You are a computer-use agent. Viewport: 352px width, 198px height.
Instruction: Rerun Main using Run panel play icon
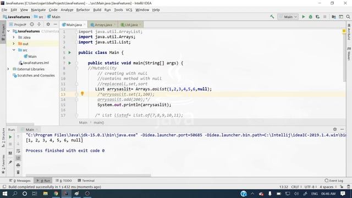click(x=10, y=137)
